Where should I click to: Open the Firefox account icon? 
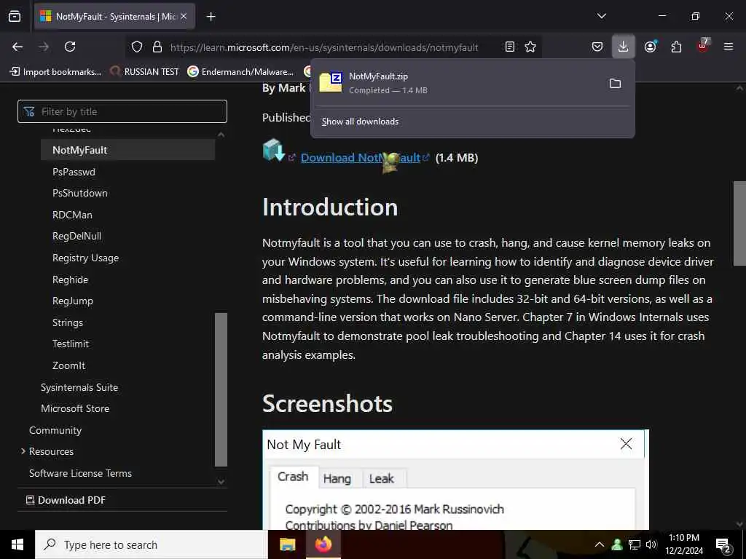point(651,47)
